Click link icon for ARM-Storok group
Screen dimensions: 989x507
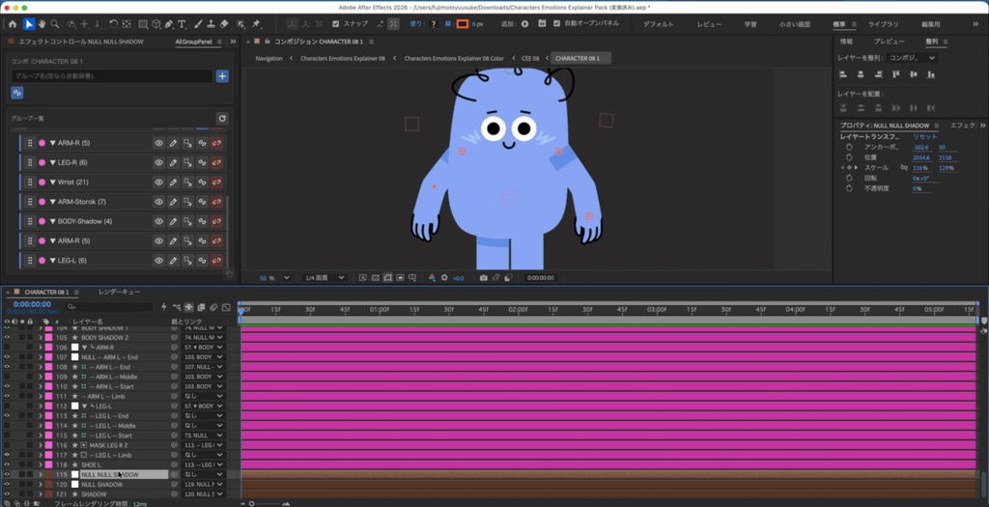203,202
